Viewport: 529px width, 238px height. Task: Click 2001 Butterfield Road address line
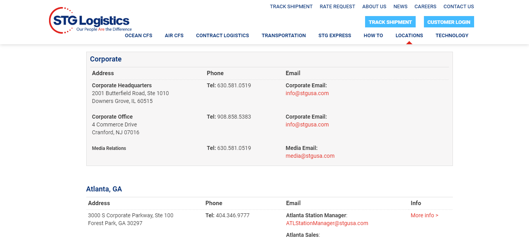(130, 93)
